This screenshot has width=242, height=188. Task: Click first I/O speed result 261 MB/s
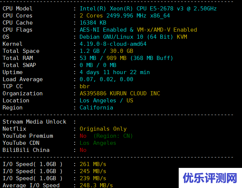(x=93, y=164)
